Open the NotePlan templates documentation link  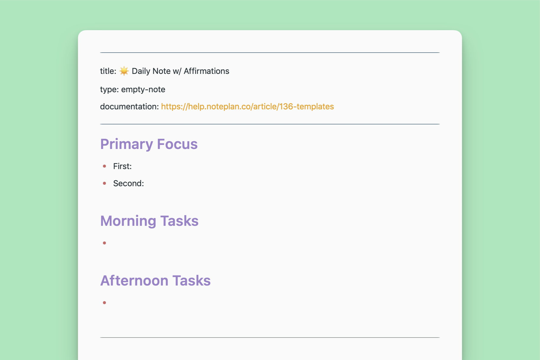tap(247, 107)
